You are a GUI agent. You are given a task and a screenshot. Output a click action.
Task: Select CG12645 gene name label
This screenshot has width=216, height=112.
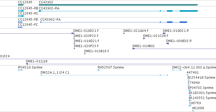(x=25, y=2)
